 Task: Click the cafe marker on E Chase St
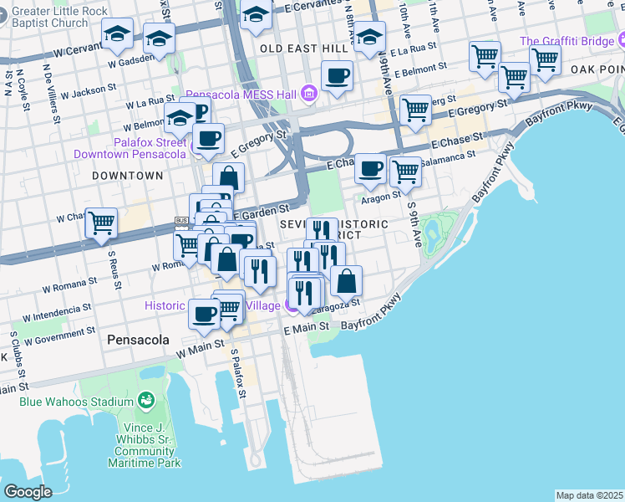click(x=370, y=171)
